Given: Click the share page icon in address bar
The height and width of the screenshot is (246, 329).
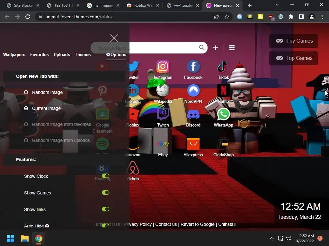Looking at the screenshot, I should pos(217,17).
